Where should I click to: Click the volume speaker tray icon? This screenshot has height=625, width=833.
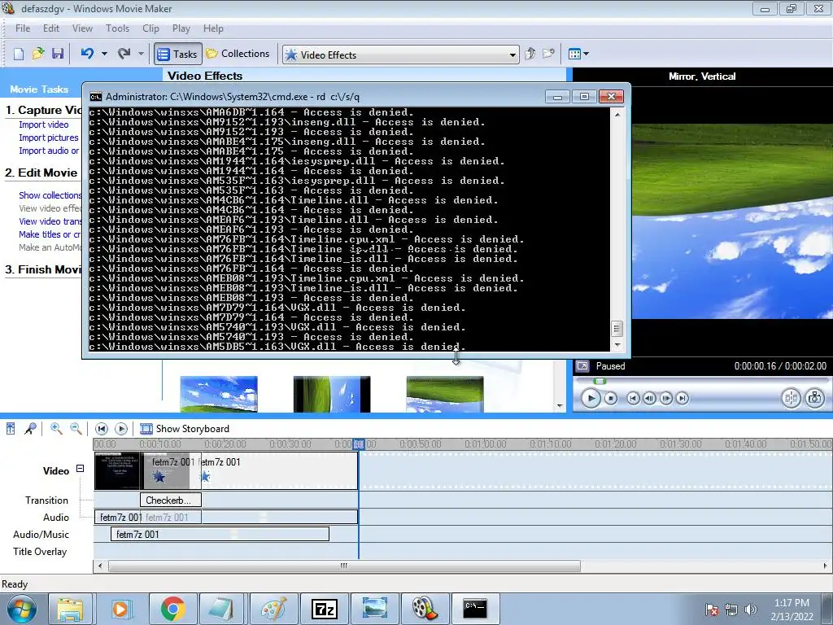(x=751, y=609)
